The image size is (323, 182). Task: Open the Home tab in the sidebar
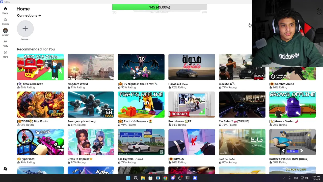5,10
